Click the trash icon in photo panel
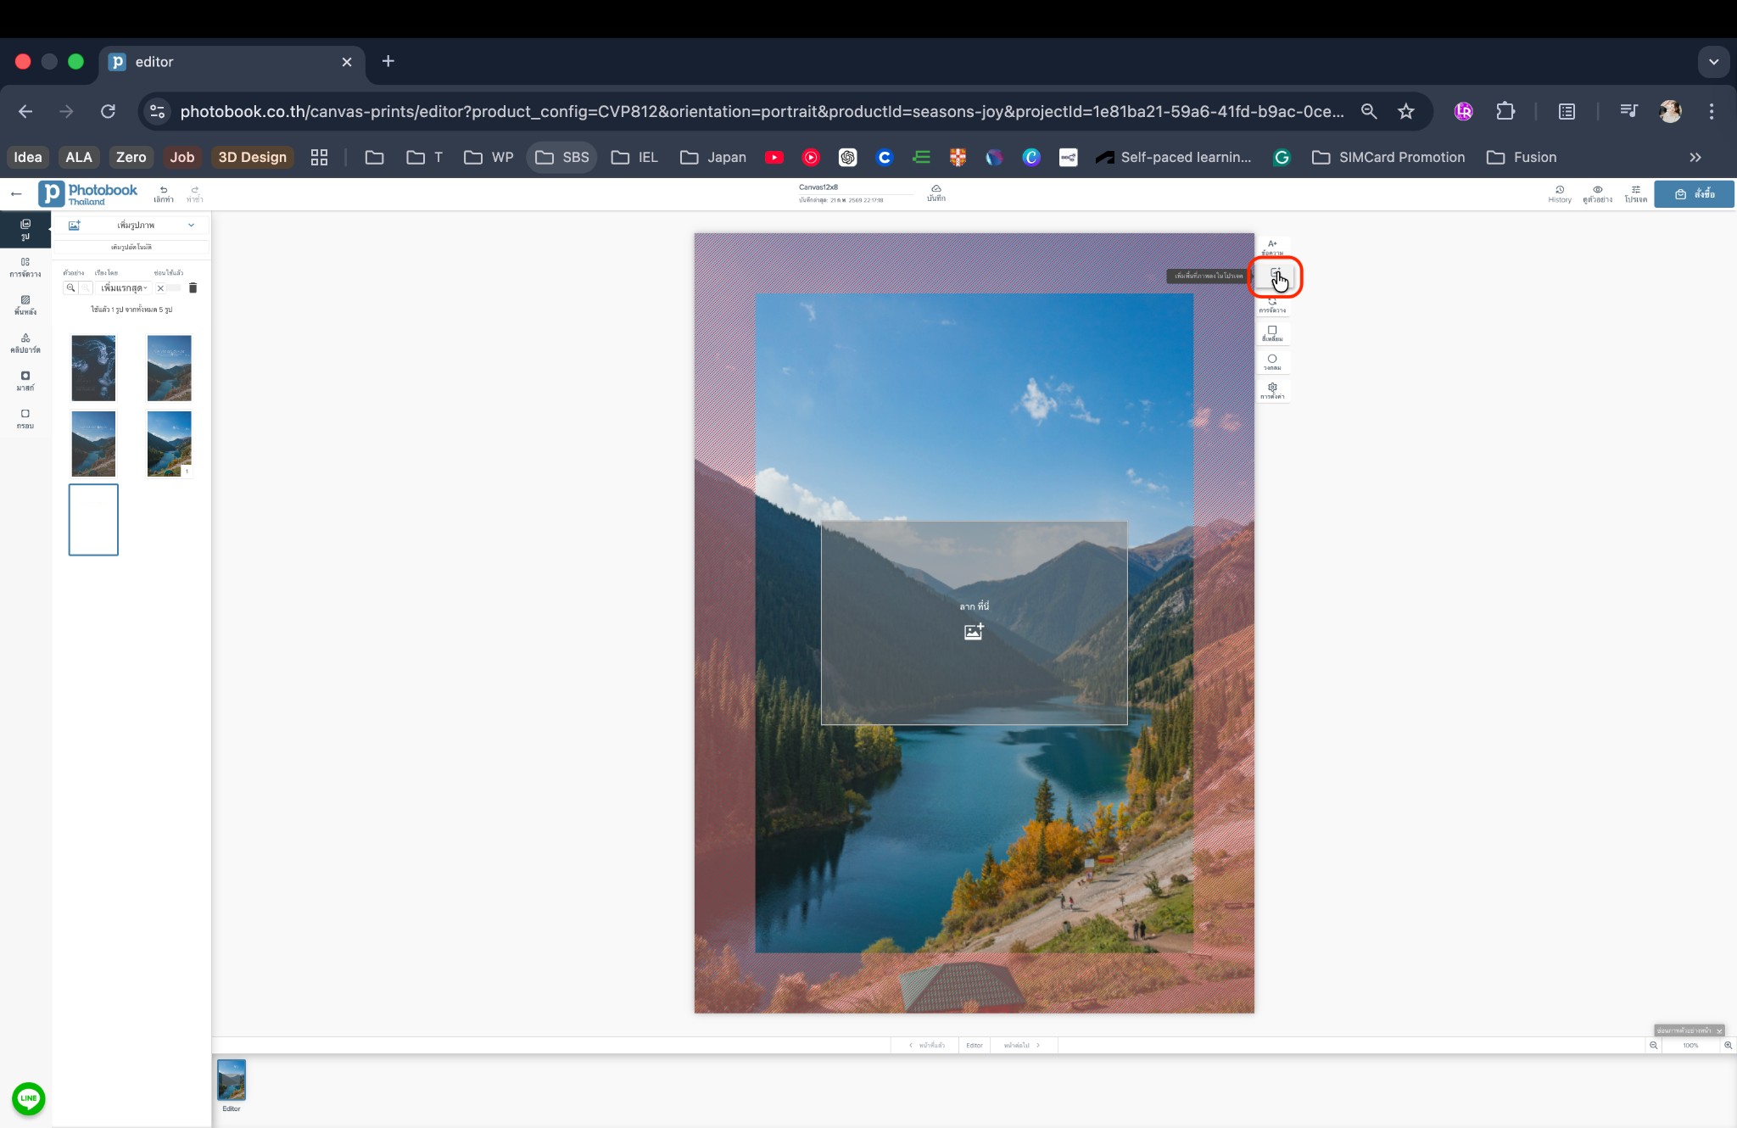Screen dimensions: 1737x1128 [x=193, y=288]
